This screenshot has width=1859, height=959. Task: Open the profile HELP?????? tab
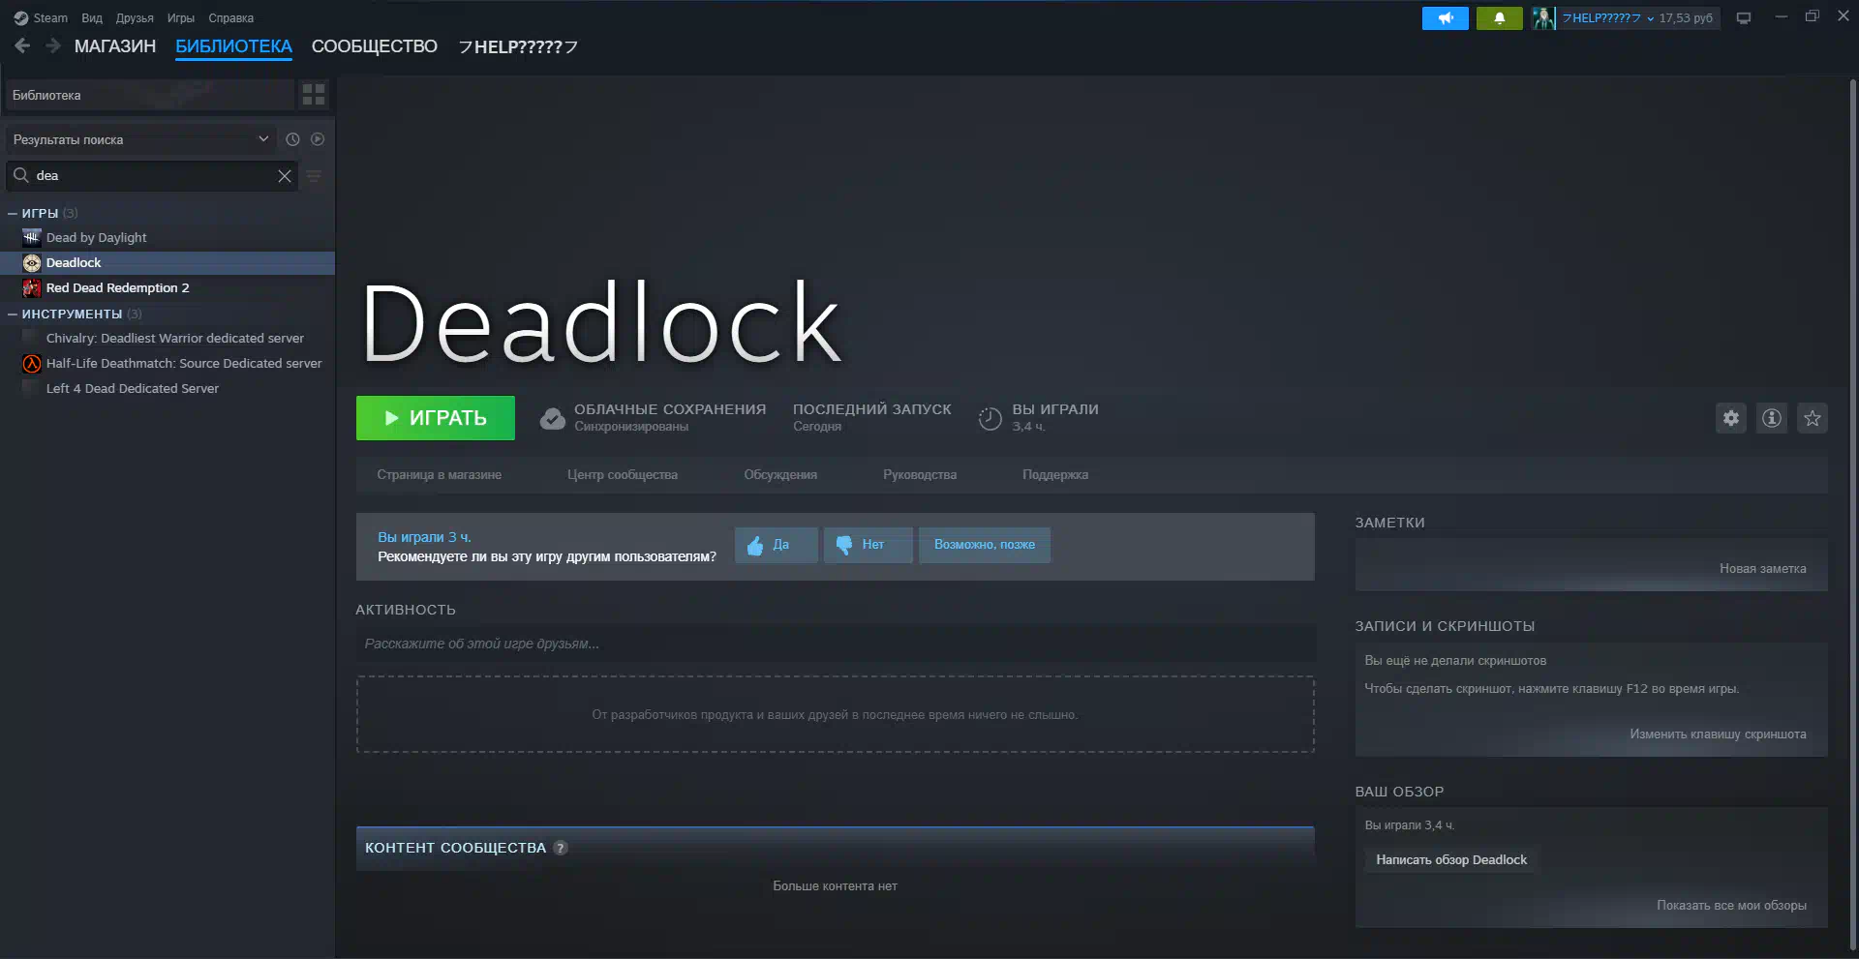pyautogui.click(x=518, y=46)
